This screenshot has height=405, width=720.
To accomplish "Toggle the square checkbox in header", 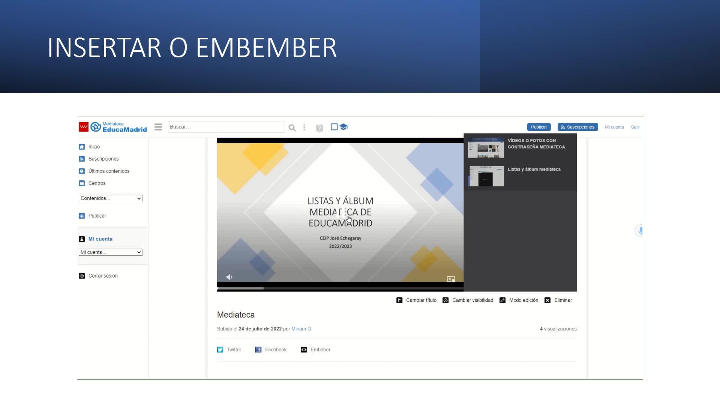I will pos(334,127).
